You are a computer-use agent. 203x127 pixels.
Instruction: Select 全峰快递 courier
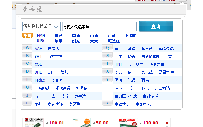click(166, 49)
